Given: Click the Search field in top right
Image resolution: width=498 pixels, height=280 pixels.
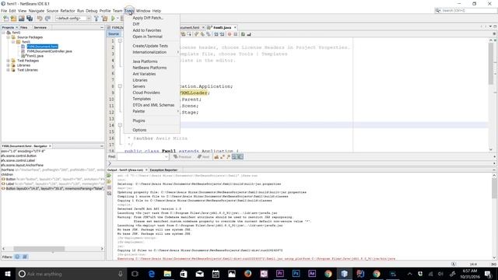Looking at the screenshot, I should click(x=465, y=11).
